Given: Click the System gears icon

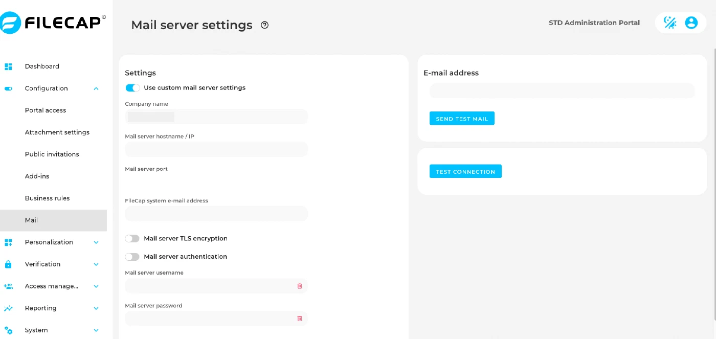Looking at the screenshot, I should (x=8, y=330).
